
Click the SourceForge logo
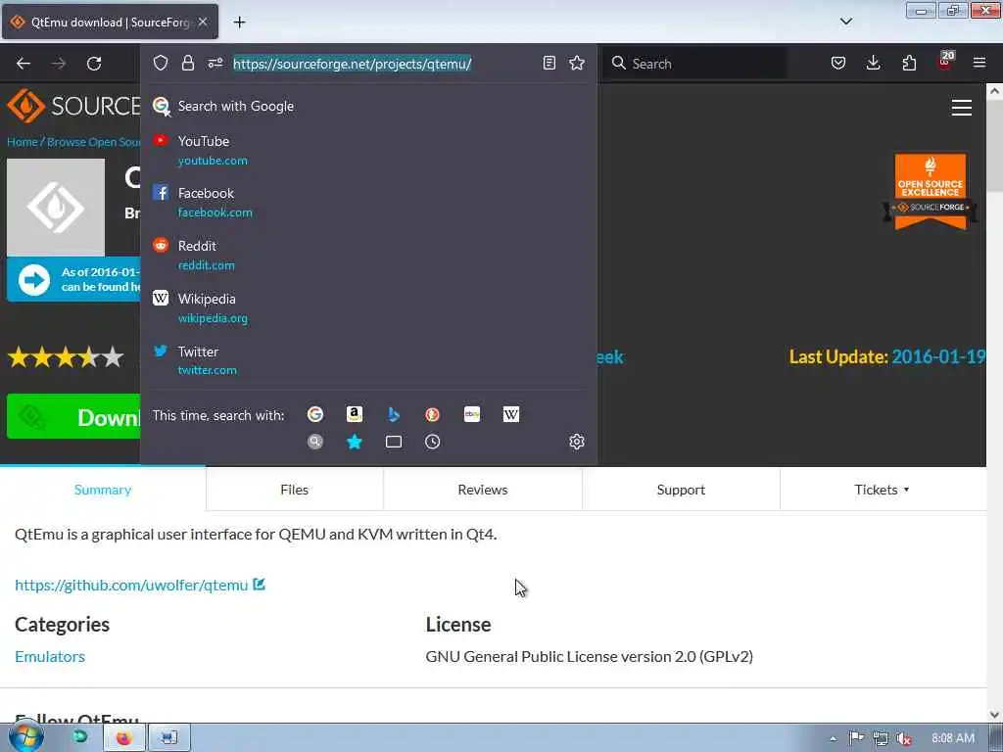click(73, 106)
